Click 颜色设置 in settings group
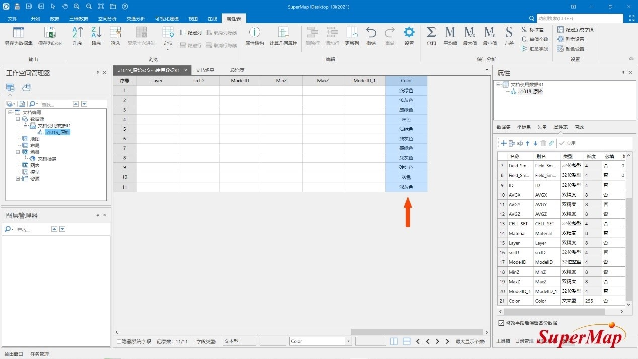The width and height of the screenshot is (638, 359). point(571,49)
